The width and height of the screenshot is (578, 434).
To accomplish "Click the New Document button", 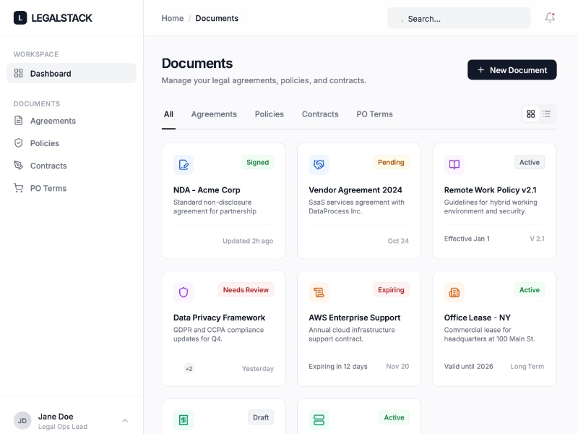I will tap(512, 69).
